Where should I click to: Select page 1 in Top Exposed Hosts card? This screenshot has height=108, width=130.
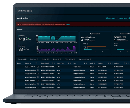(88, 51)
